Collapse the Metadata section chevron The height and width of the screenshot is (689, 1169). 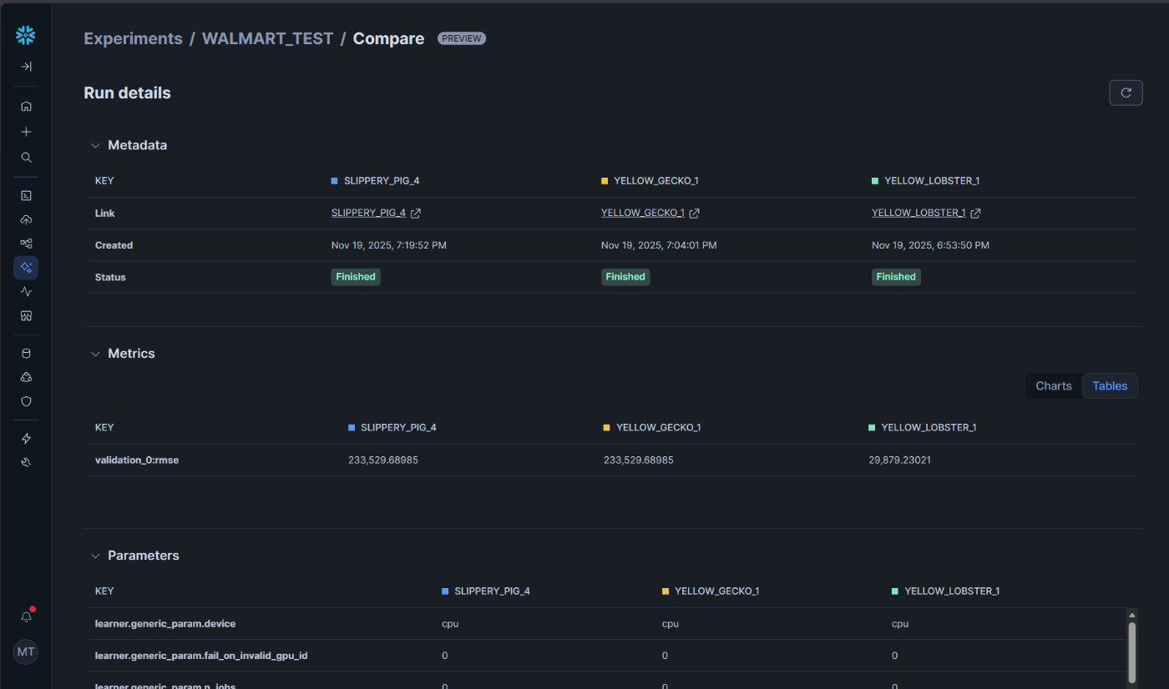point(95,145)
